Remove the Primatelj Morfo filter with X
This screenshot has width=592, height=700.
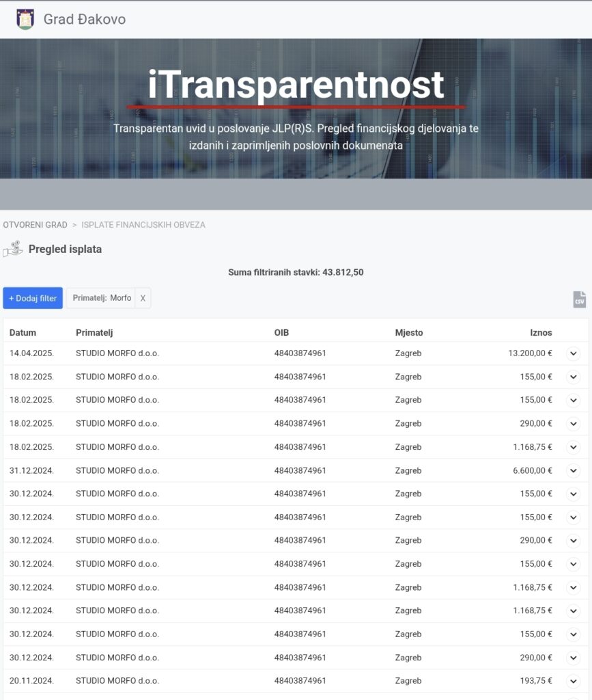point(143,298)
